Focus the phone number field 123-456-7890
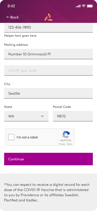This screenshot has height=211, width=97. [49, 28]
